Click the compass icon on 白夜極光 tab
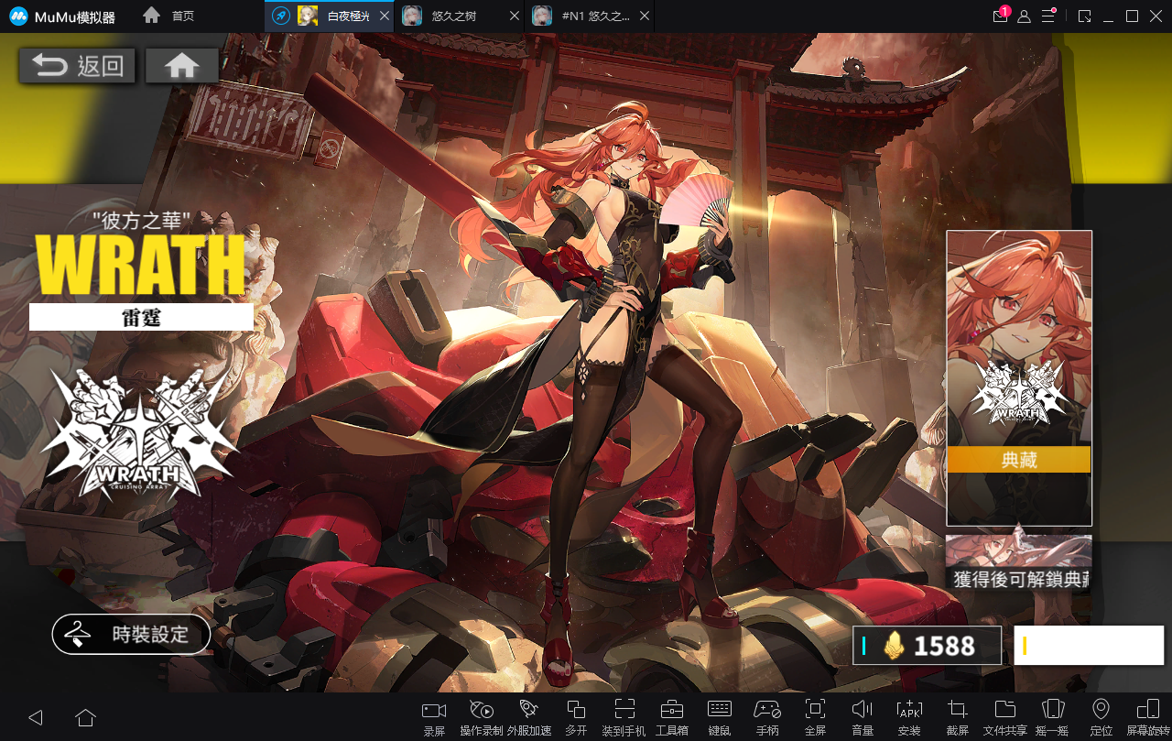Image resolution: width=1172 pixels, height=741 pixels. (x=281, y=16)
